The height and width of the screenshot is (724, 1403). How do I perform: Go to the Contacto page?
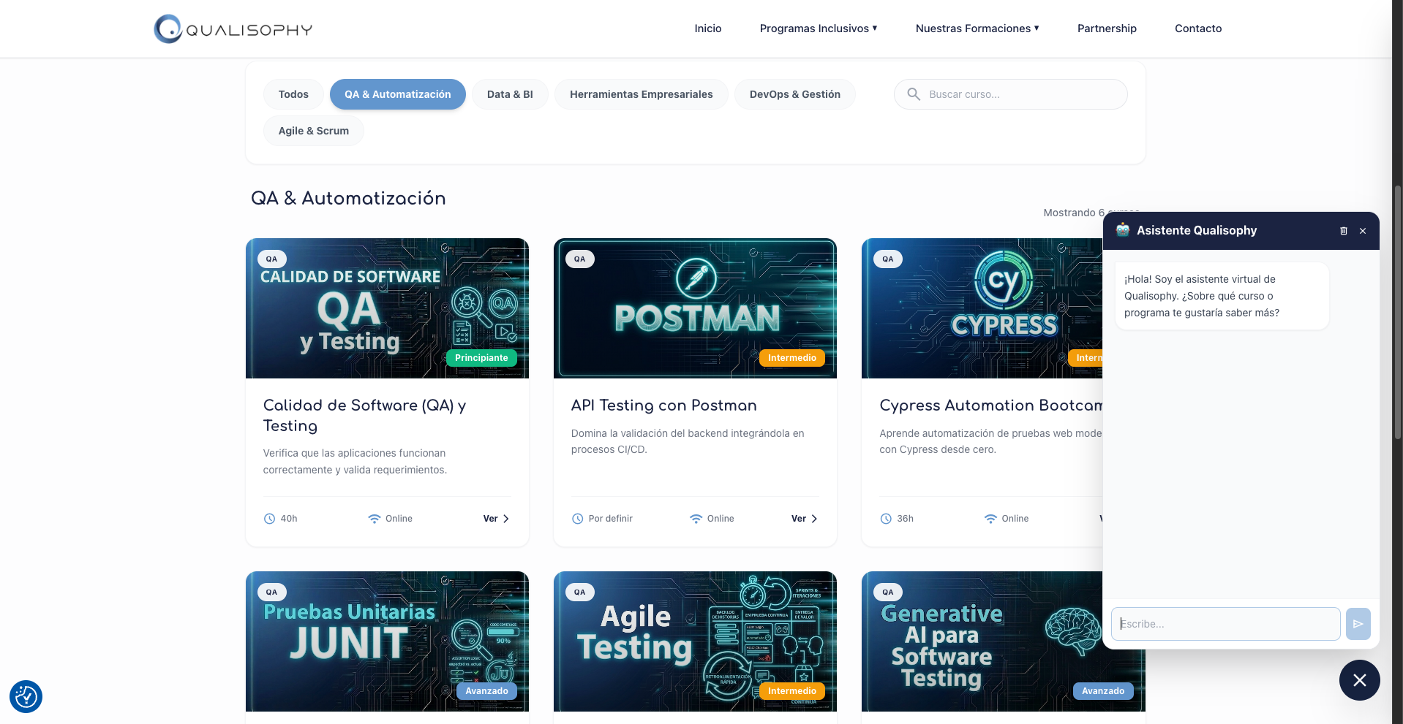pyautogui.click(x=1198, y=28)
